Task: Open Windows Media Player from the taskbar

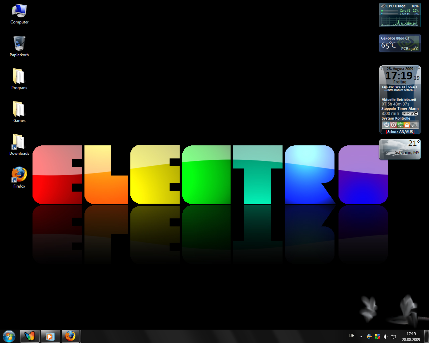Action: click(x=50, y=336)
